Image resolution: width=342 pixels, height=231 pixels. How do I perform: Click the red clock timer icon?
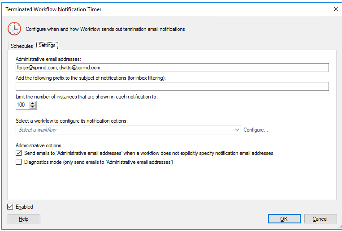14,29
